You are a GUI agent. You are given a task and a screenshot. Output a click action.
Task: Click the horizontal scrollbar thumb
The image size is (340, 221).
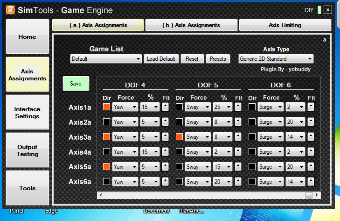309,195
